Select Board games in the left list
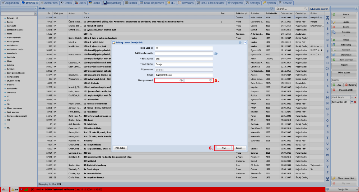This screenshot has width=359, height=192. [x=12, y=42]
